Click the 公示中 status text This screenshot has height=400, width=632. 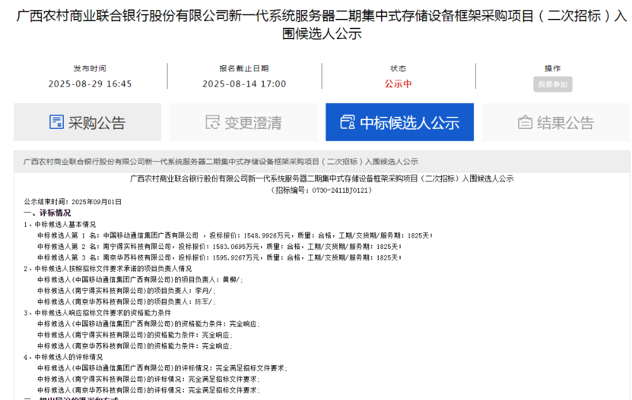click(x=398, y=84)
